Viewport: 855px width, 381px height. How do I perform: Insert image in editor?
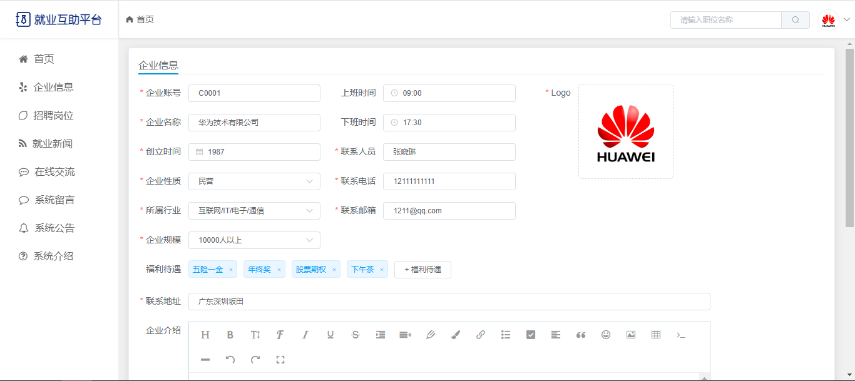[631, 335]
